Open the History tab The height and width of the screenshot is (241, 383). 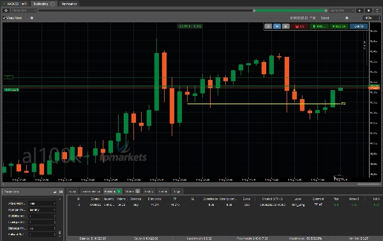click(x=149, y=191)
